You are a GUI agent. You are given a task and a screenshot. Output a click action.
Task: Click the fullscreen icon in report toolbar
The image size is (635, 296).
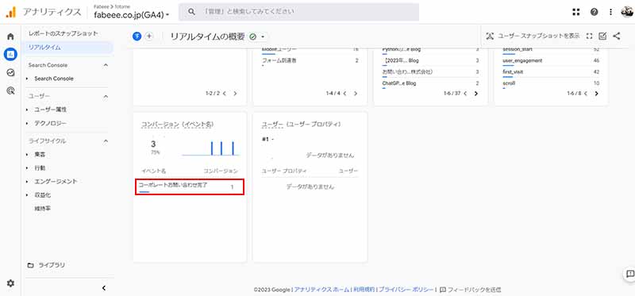pyautogui.click(x=589, y=36)
